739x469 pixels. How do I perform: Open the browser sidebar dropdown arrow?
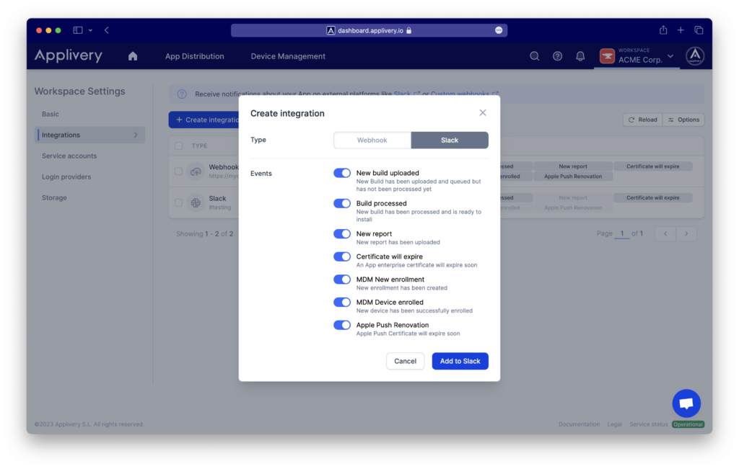(90, 30)
